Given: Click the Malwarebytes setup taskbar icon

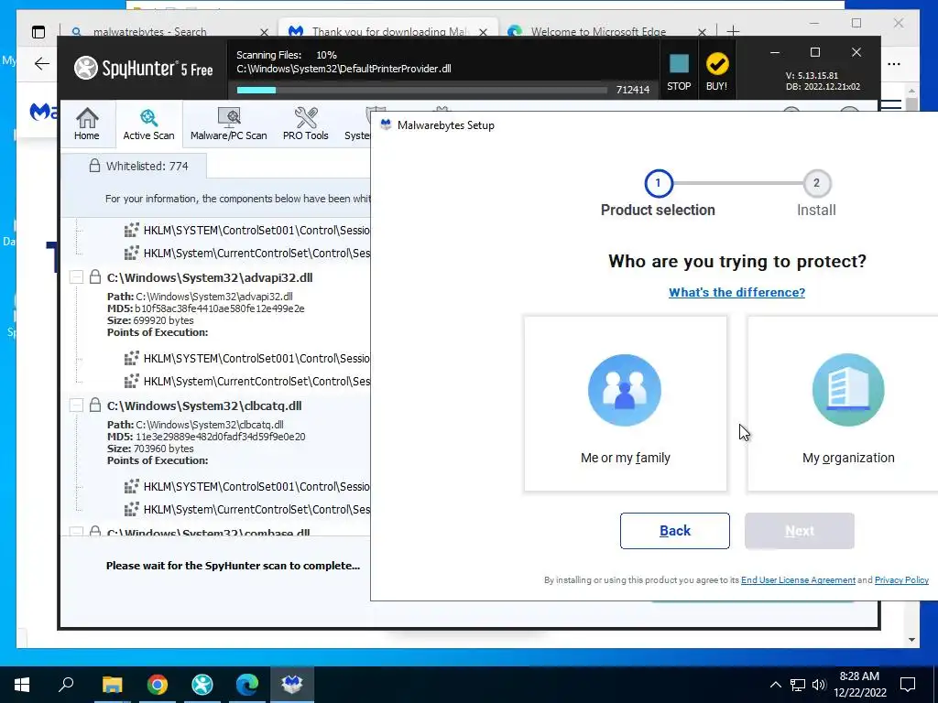Looking at the screenshot, I should [x=292, y=684].
